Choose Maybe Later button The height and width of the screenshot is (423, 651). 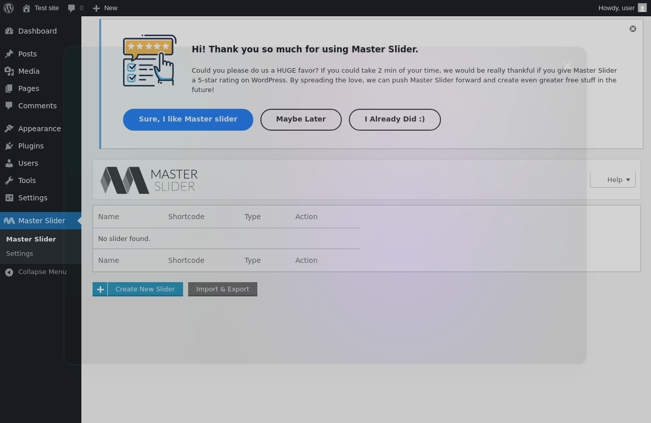coord(301,119)
